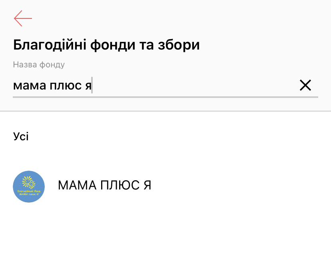Erase the typed fund name query
331x265 pixels.
click(x=305, y=85)
